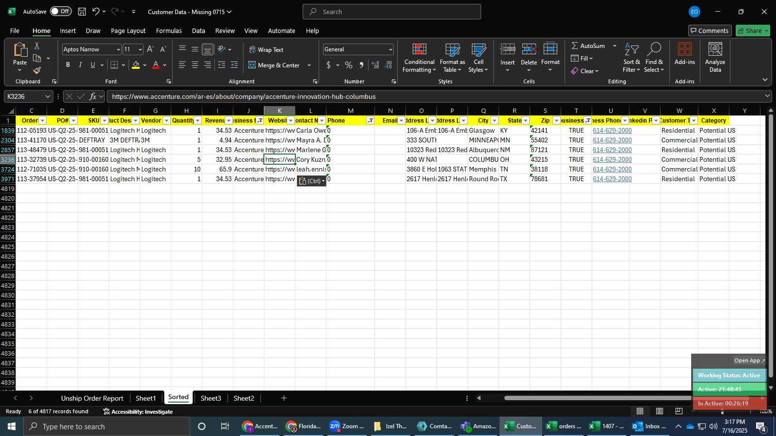Toggle Wrap Text
This screenshot has width=776, height=436.
[266, 49]
